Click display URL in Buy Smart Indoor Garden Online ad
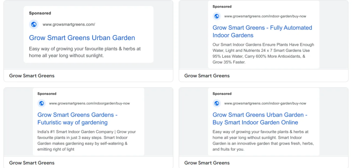The height and width of the screenshot is (168, 352). pyautogui.click(x=265, y=103)
